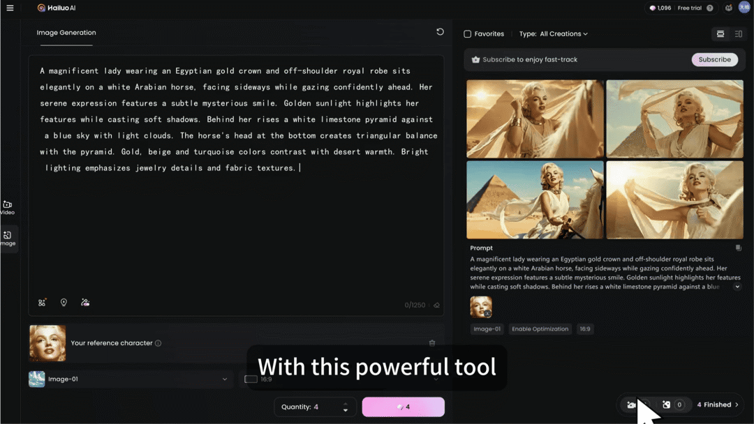Click the Free trial label
The image size is (754, 424).
coord(689,8)
